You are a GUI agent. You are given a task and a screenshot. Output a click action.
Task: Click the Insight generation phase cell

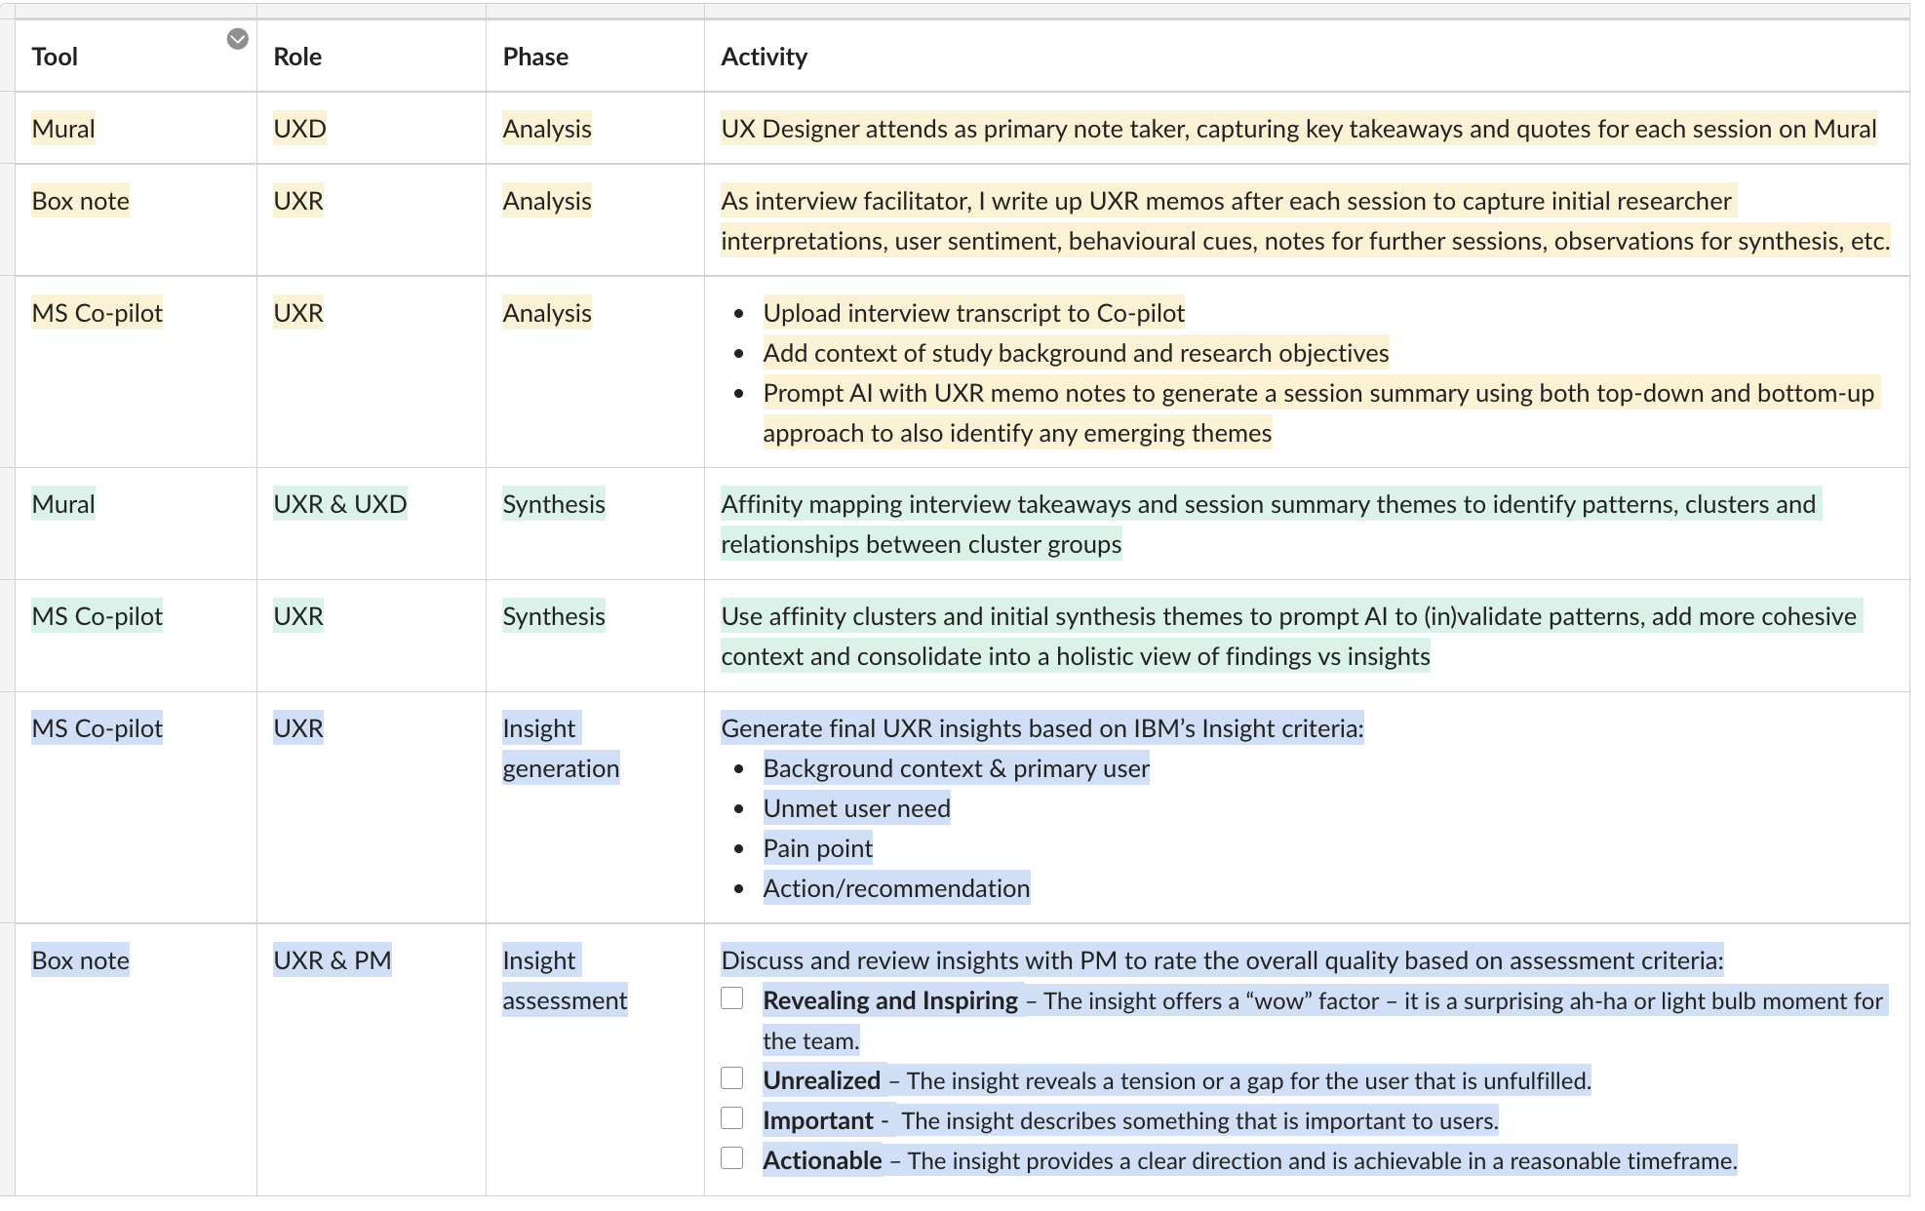pyautogui.click(x=560, y=748)
